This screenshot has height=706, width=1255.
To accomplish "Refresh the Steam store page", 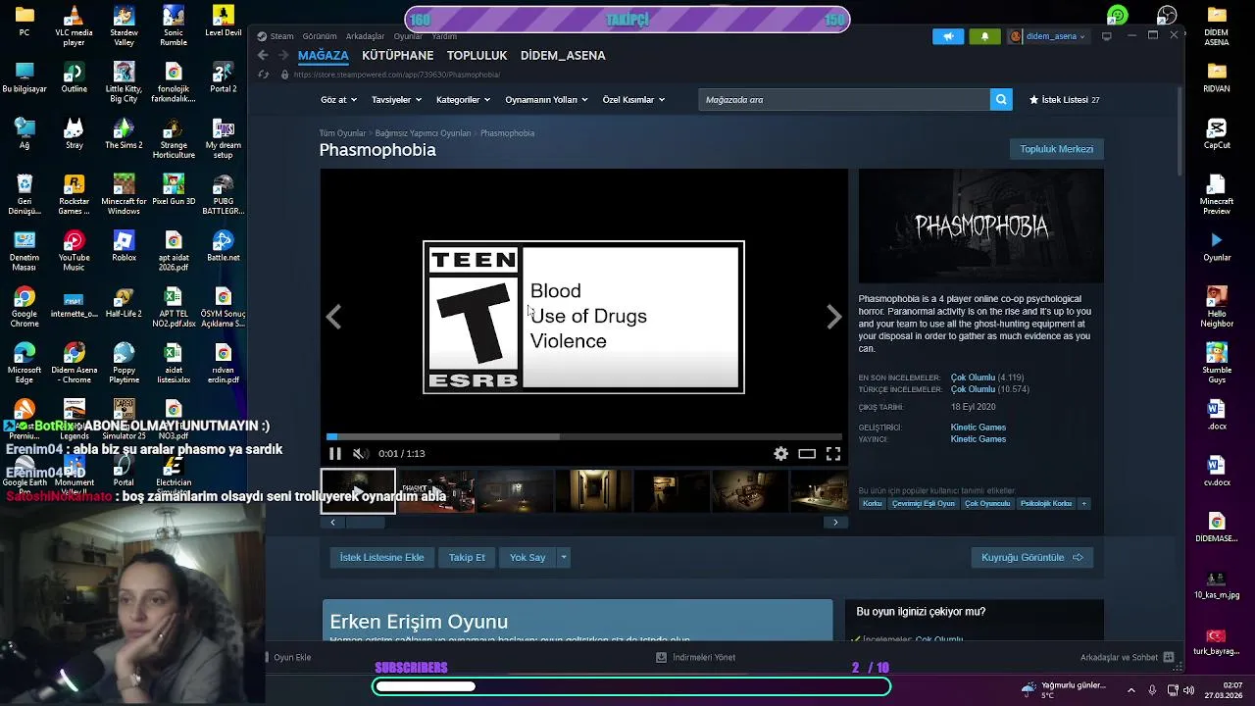I will pos(263,75).
